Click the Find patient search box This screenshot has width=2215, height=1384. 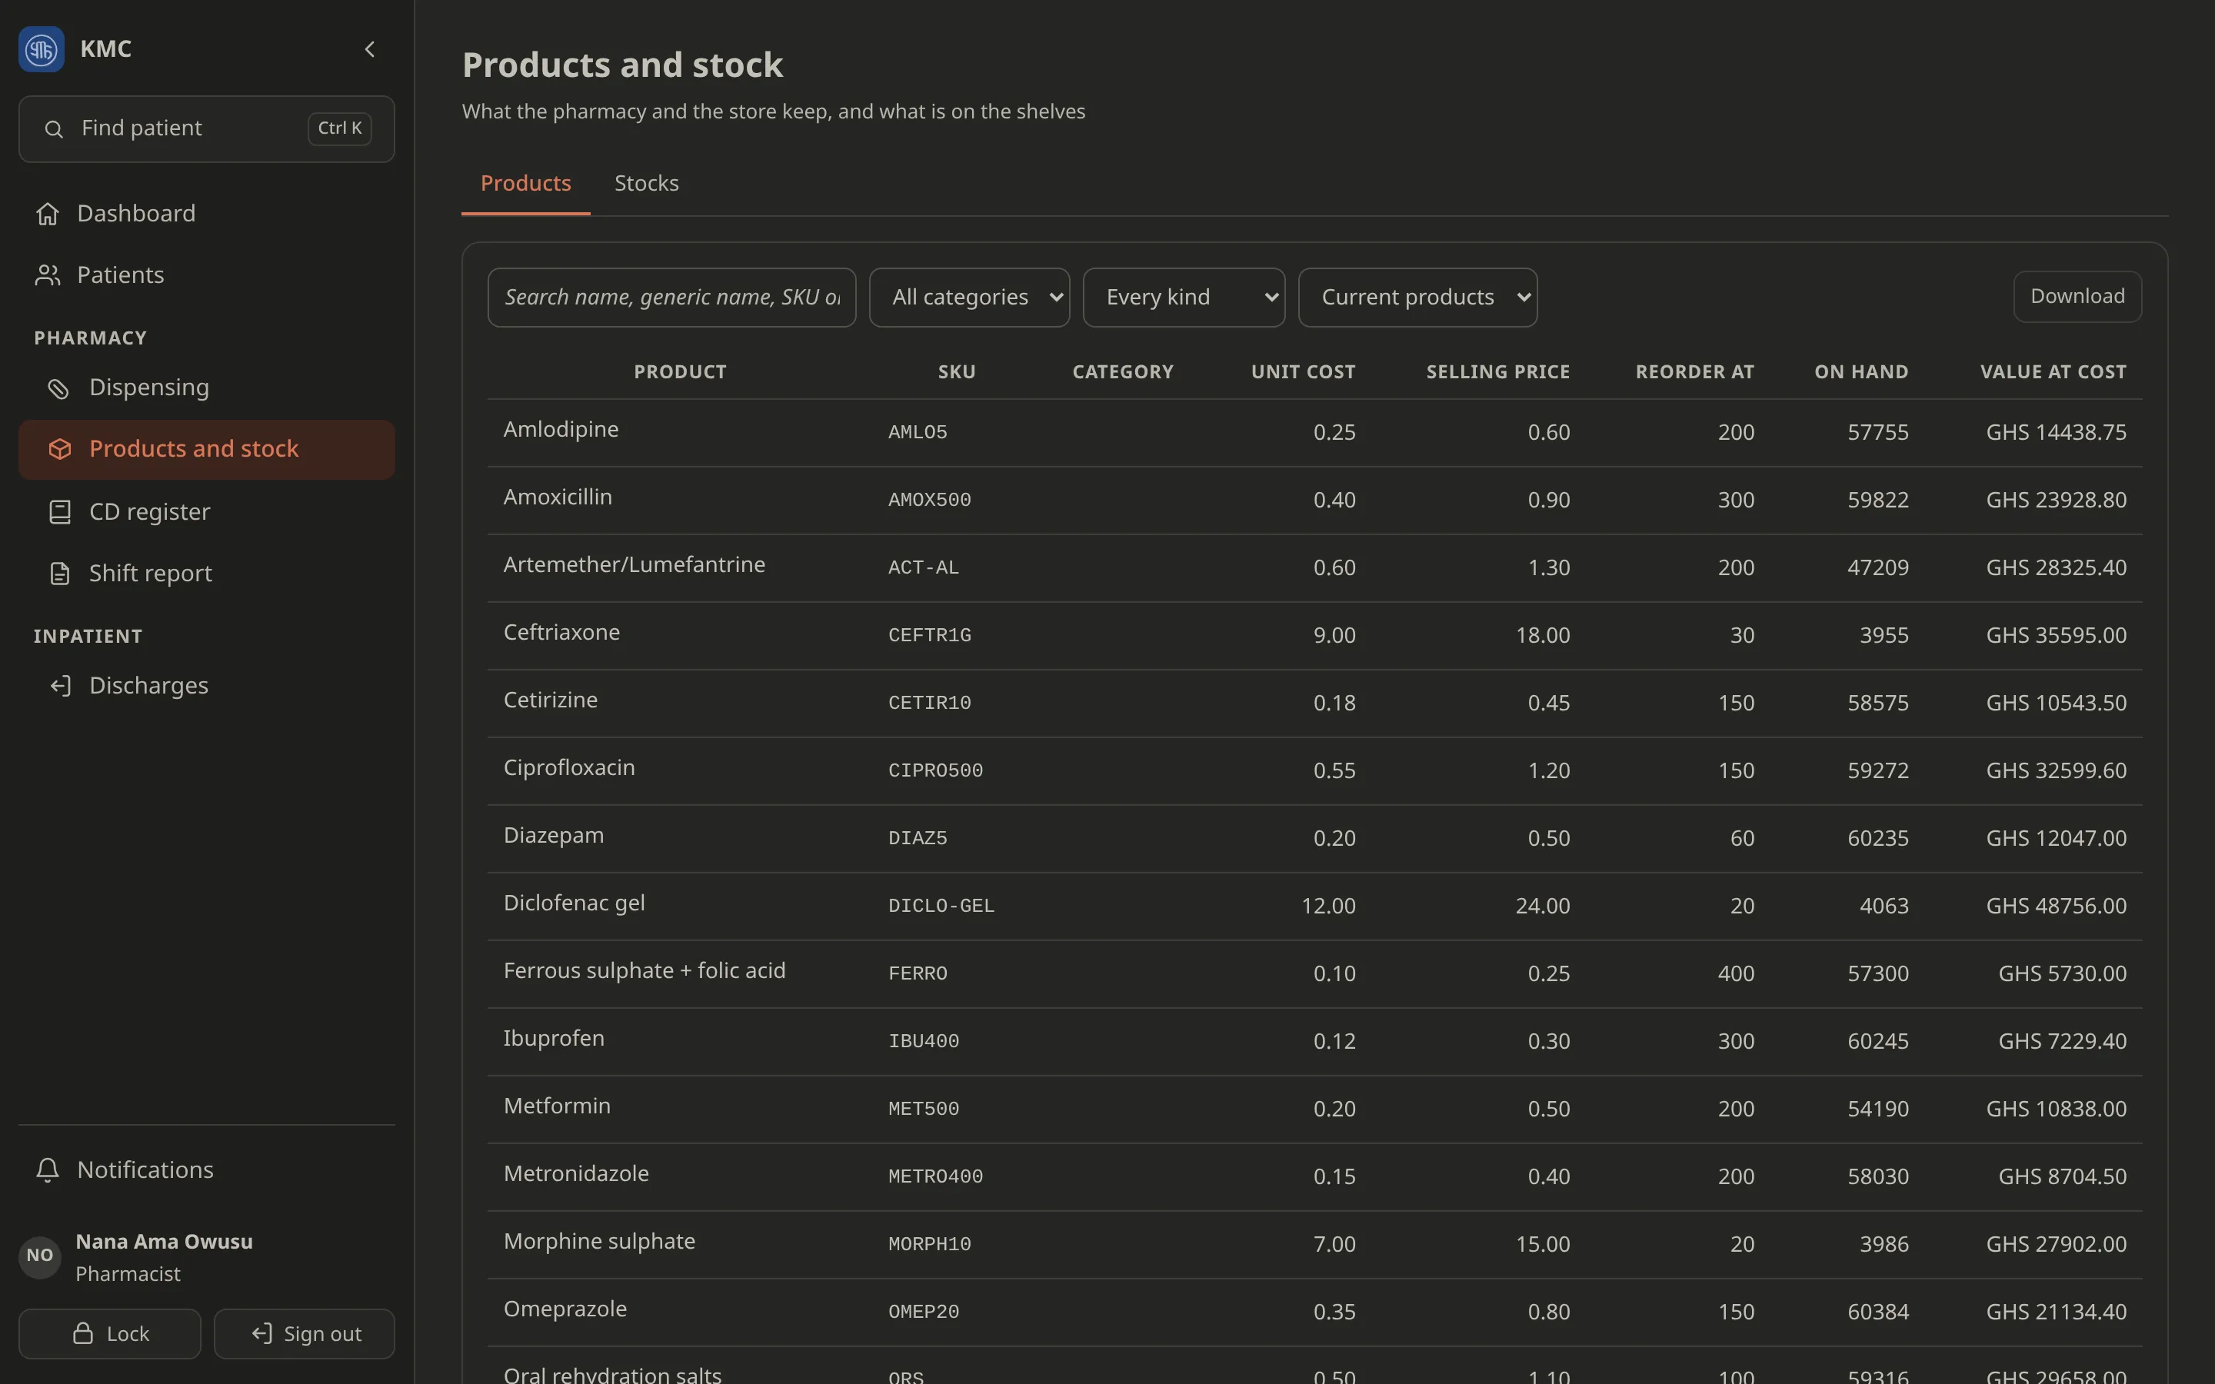(x=207, y=129)
